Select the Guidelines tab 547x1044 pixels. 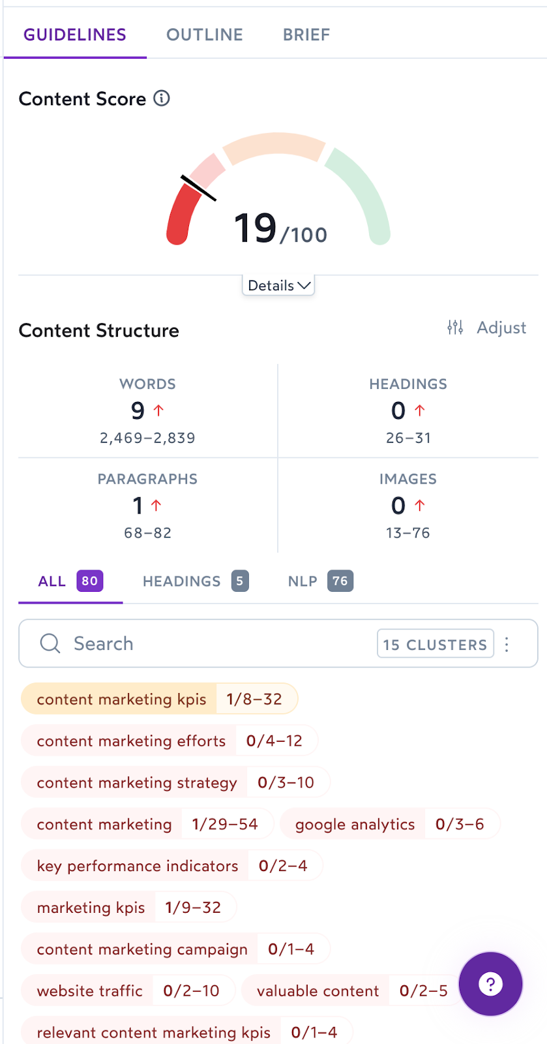(75, 35)
